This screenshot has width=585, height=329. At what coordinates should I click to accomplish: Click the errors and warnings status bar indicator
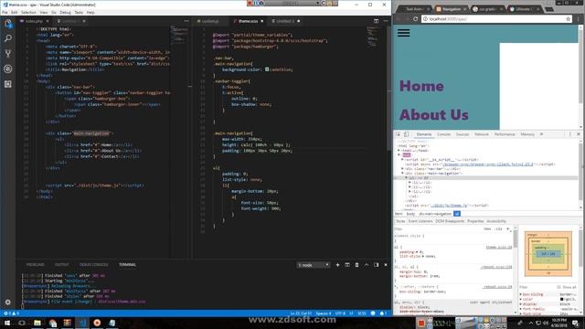pos(11,313)
